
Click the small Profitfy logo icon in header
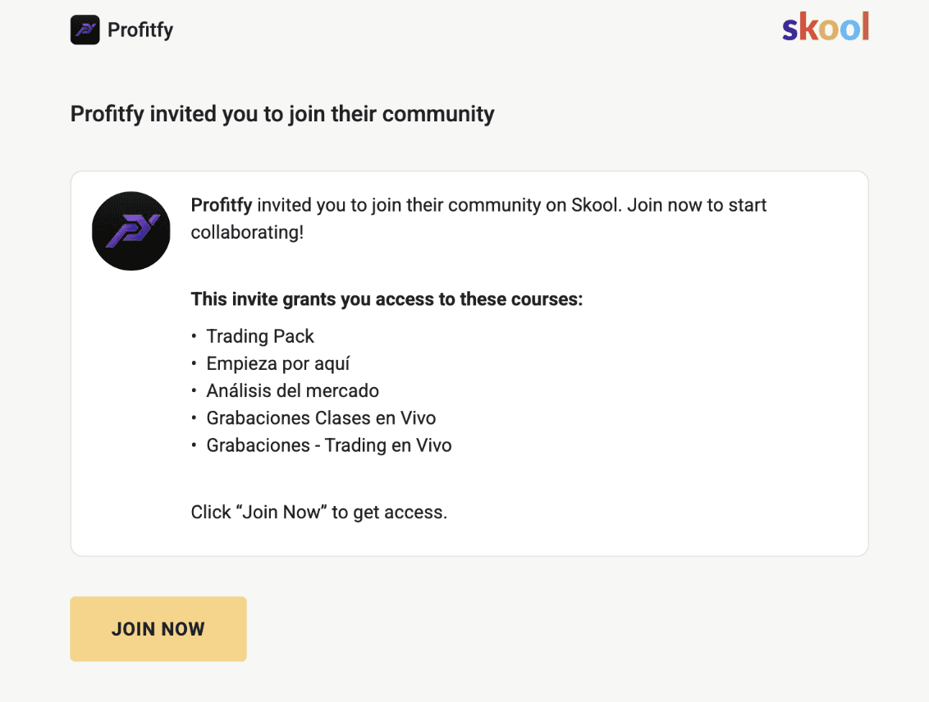[x=85, y=30]
